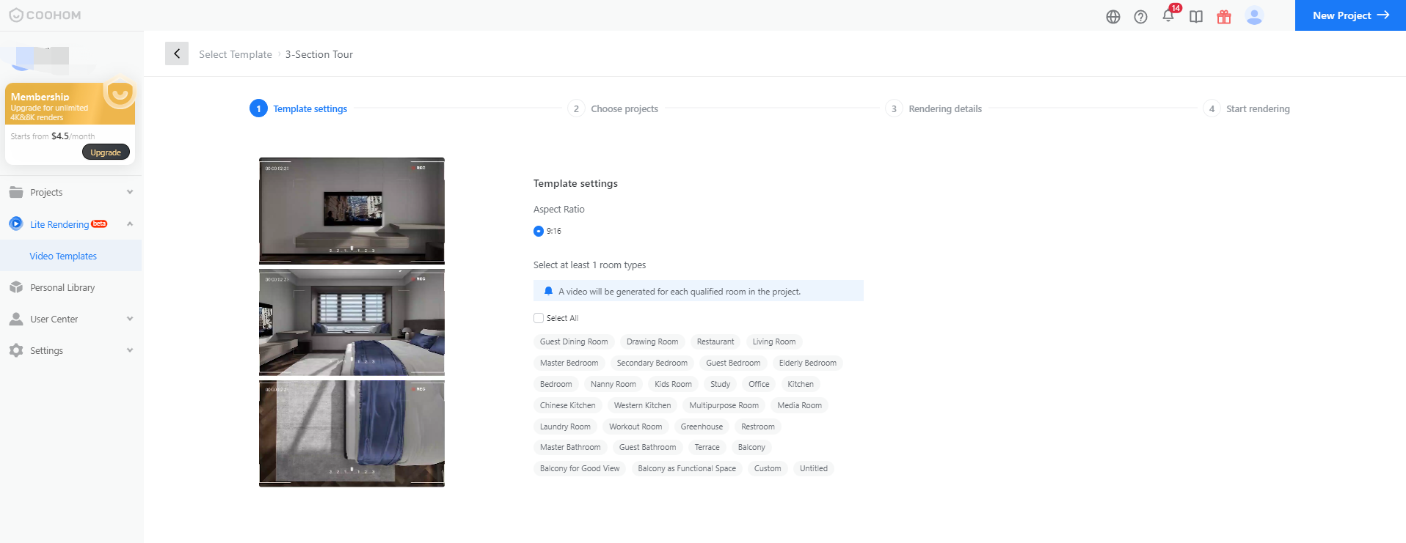1406x543 pixels.
Task: Open the tutorial book icon
Action: pos(1196,17)
